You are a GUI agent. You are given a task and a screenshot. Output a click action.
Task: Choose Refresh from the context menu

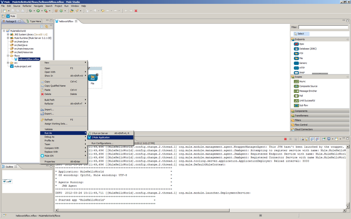(64, 120)
